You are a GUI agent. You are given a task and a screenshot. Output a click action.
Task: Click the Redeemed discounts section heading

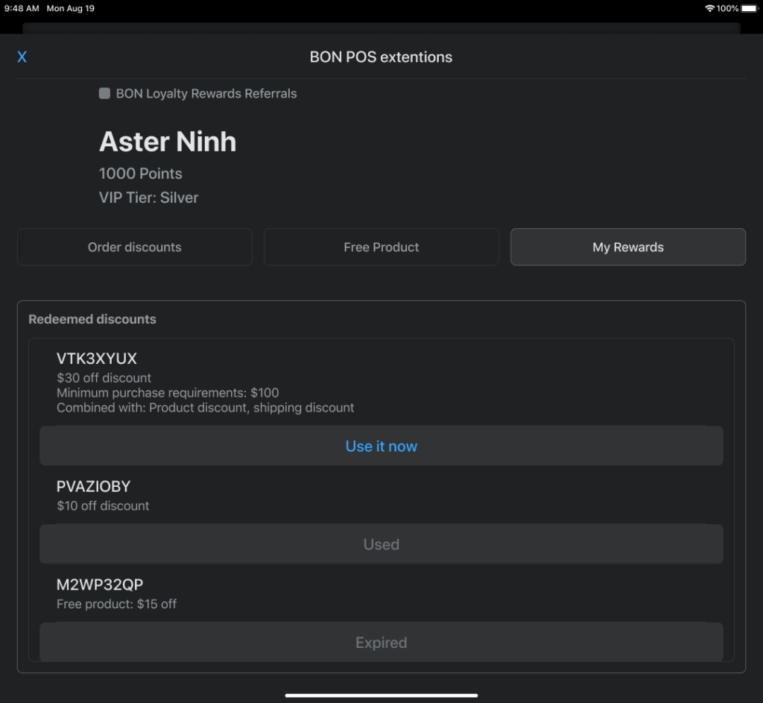[x=92, y=319]
